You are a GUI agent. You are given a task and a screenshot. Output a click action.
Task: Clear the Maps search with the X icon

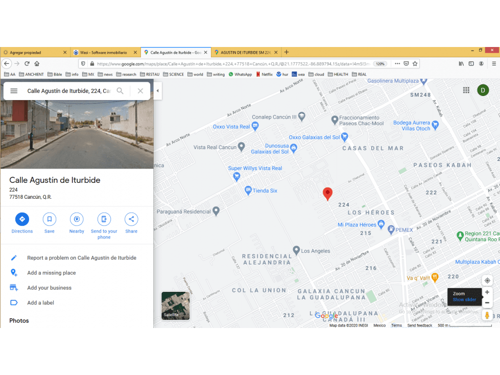pos(140,91)
